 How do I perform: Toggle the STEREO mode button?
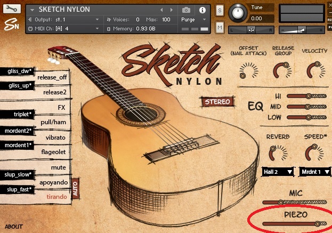(217, 102)
